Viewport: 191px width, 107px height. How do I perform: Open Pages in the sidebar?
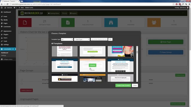[5, 23]
